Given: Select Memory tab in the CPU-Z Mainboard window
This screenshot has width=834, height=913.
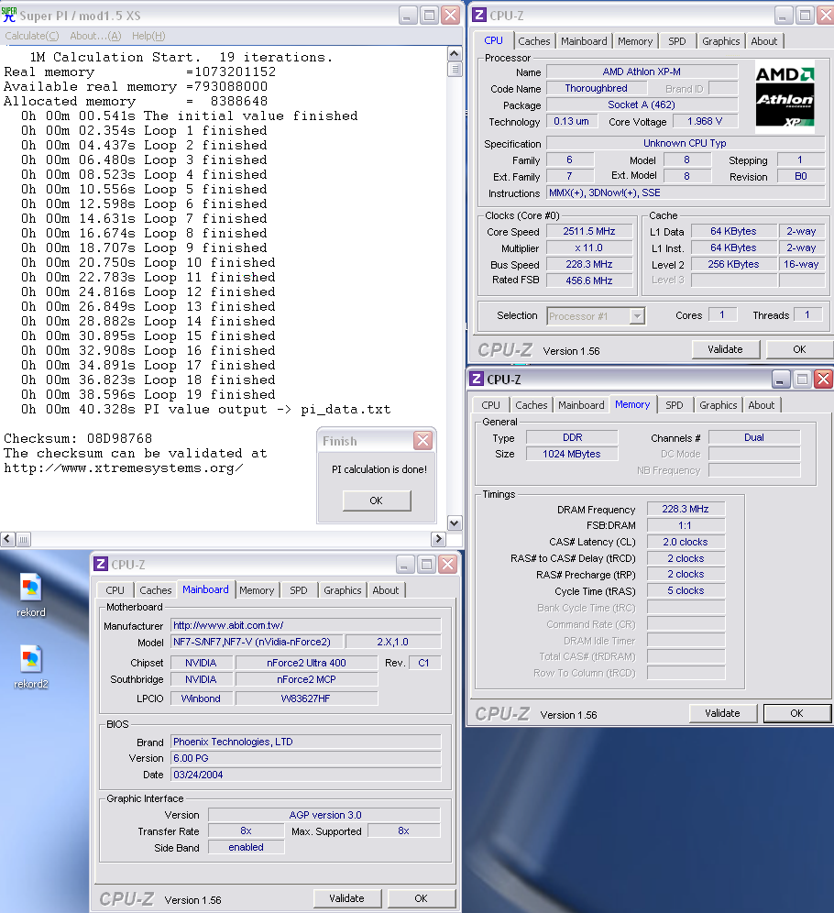Looking at the screenshot, I should coord(257,590).
